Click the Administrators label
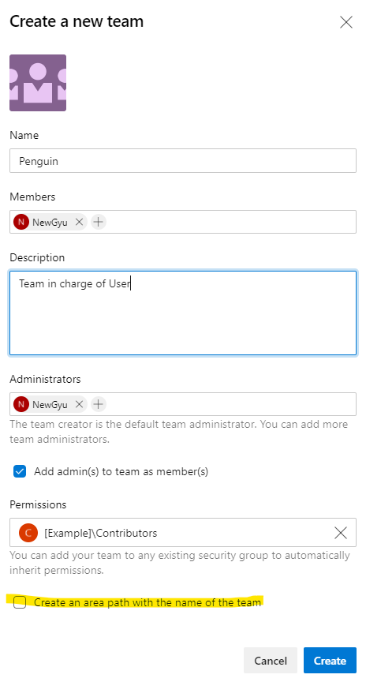The width and height of the screenshot is (366, 682). (45, 379)
